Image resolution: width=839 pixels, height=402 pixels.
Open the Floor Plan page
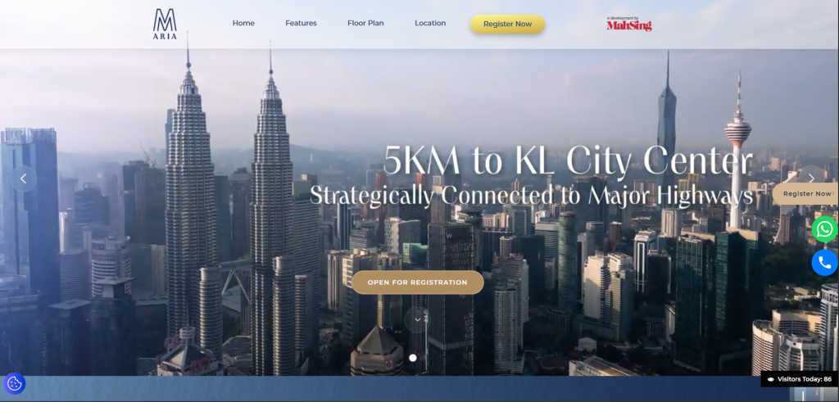coord(365,24)
